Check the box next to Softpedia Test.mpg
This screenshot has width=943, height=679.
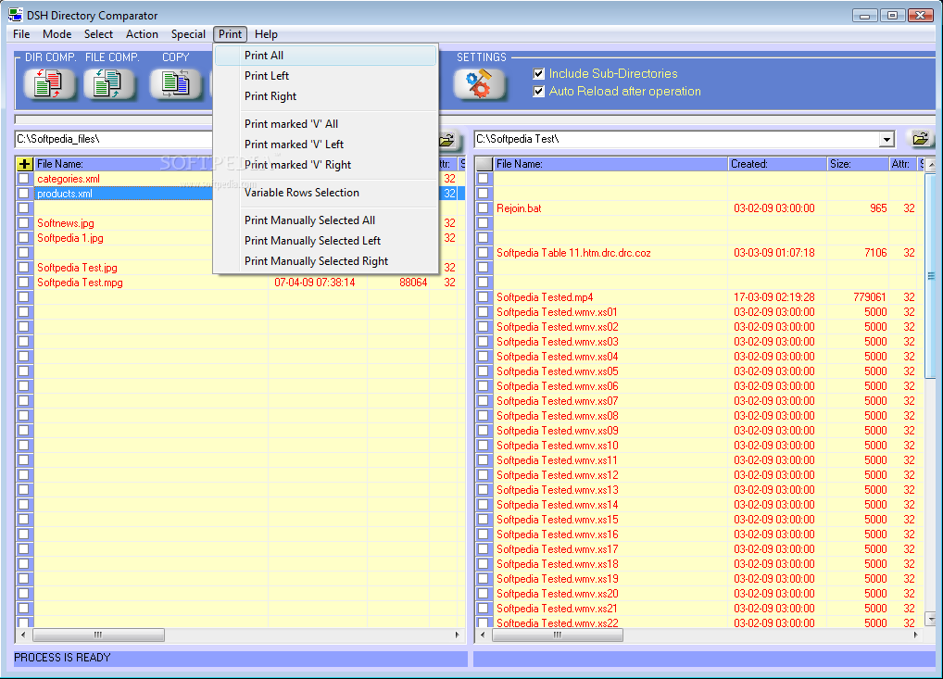click(23, 283)
